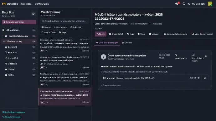Open the Doručené folder
Viewport: 216px width, 121px height.
[x=19, y=47]
